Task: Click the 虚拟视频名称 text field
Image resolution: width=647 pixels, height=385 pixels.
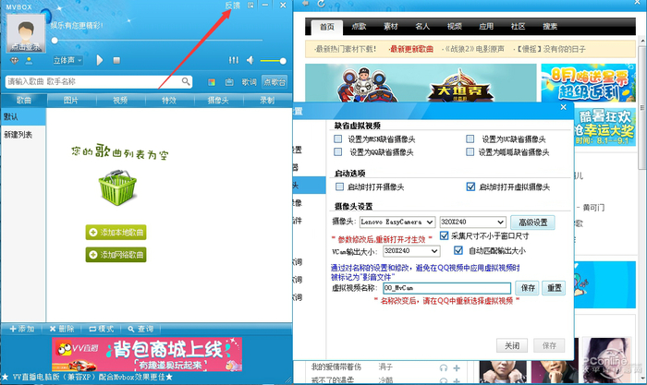Action: click(x=446, y=288)
